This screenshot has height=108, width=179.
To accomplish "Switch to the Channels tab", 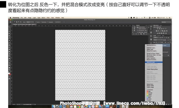I will pos(159,36).
